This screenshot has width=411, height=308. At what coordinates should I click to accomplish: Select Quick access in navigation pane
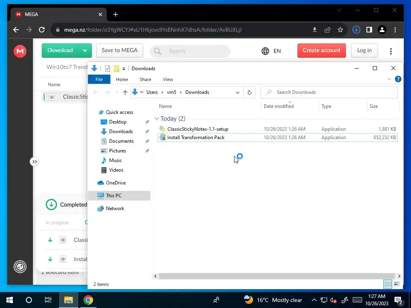pyautogui.click(x=120, y=112)
